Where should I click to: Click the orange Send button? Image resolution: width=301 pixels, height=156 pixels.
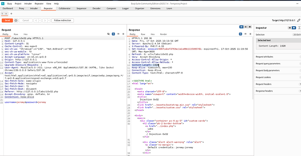point(7,20)
